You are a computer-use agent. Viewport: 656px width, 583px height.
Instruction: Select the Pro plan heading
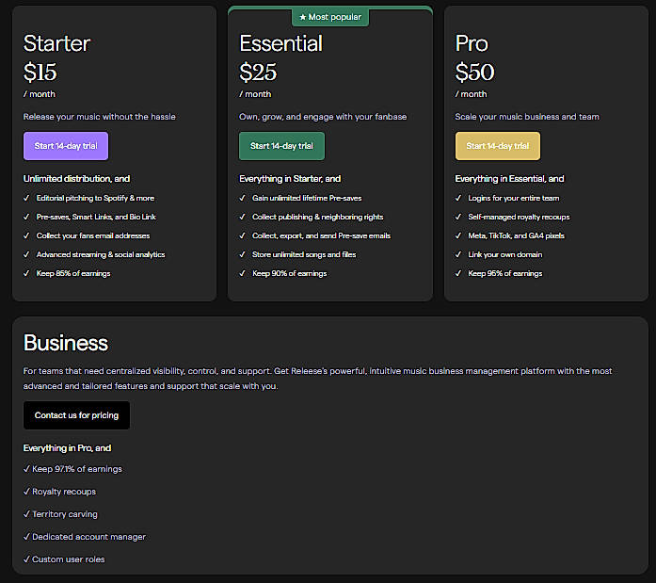click(472, 43)
